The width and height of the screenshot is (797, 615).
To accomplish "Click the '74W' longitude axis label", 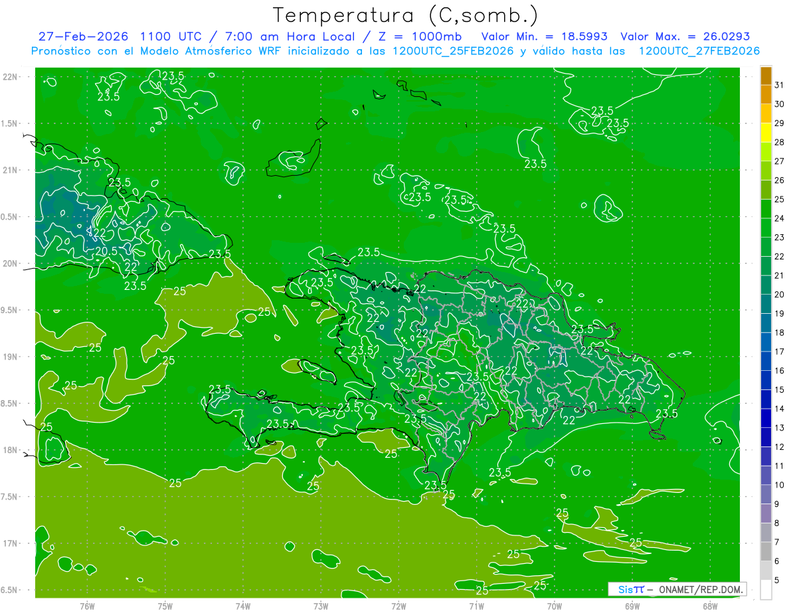I will [242, 606].
